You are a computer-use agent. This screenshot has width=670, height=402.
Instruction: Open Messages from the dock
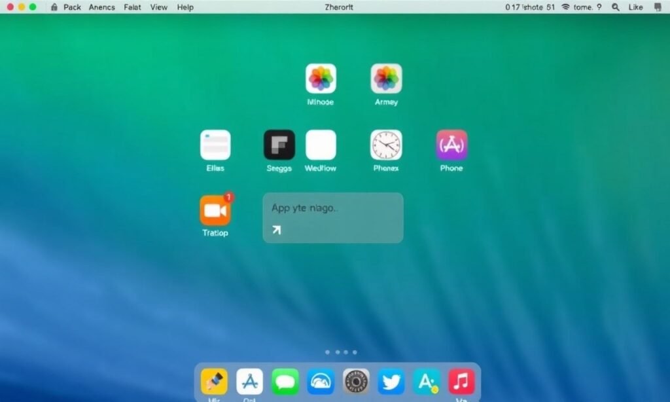[x=285, y=382]
